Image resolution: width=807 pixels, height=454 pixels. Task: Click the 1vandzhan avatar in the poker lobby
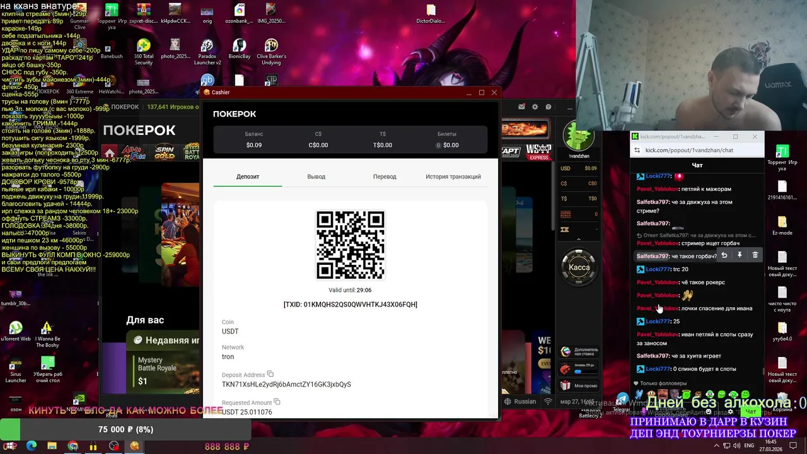pos(579,137)
